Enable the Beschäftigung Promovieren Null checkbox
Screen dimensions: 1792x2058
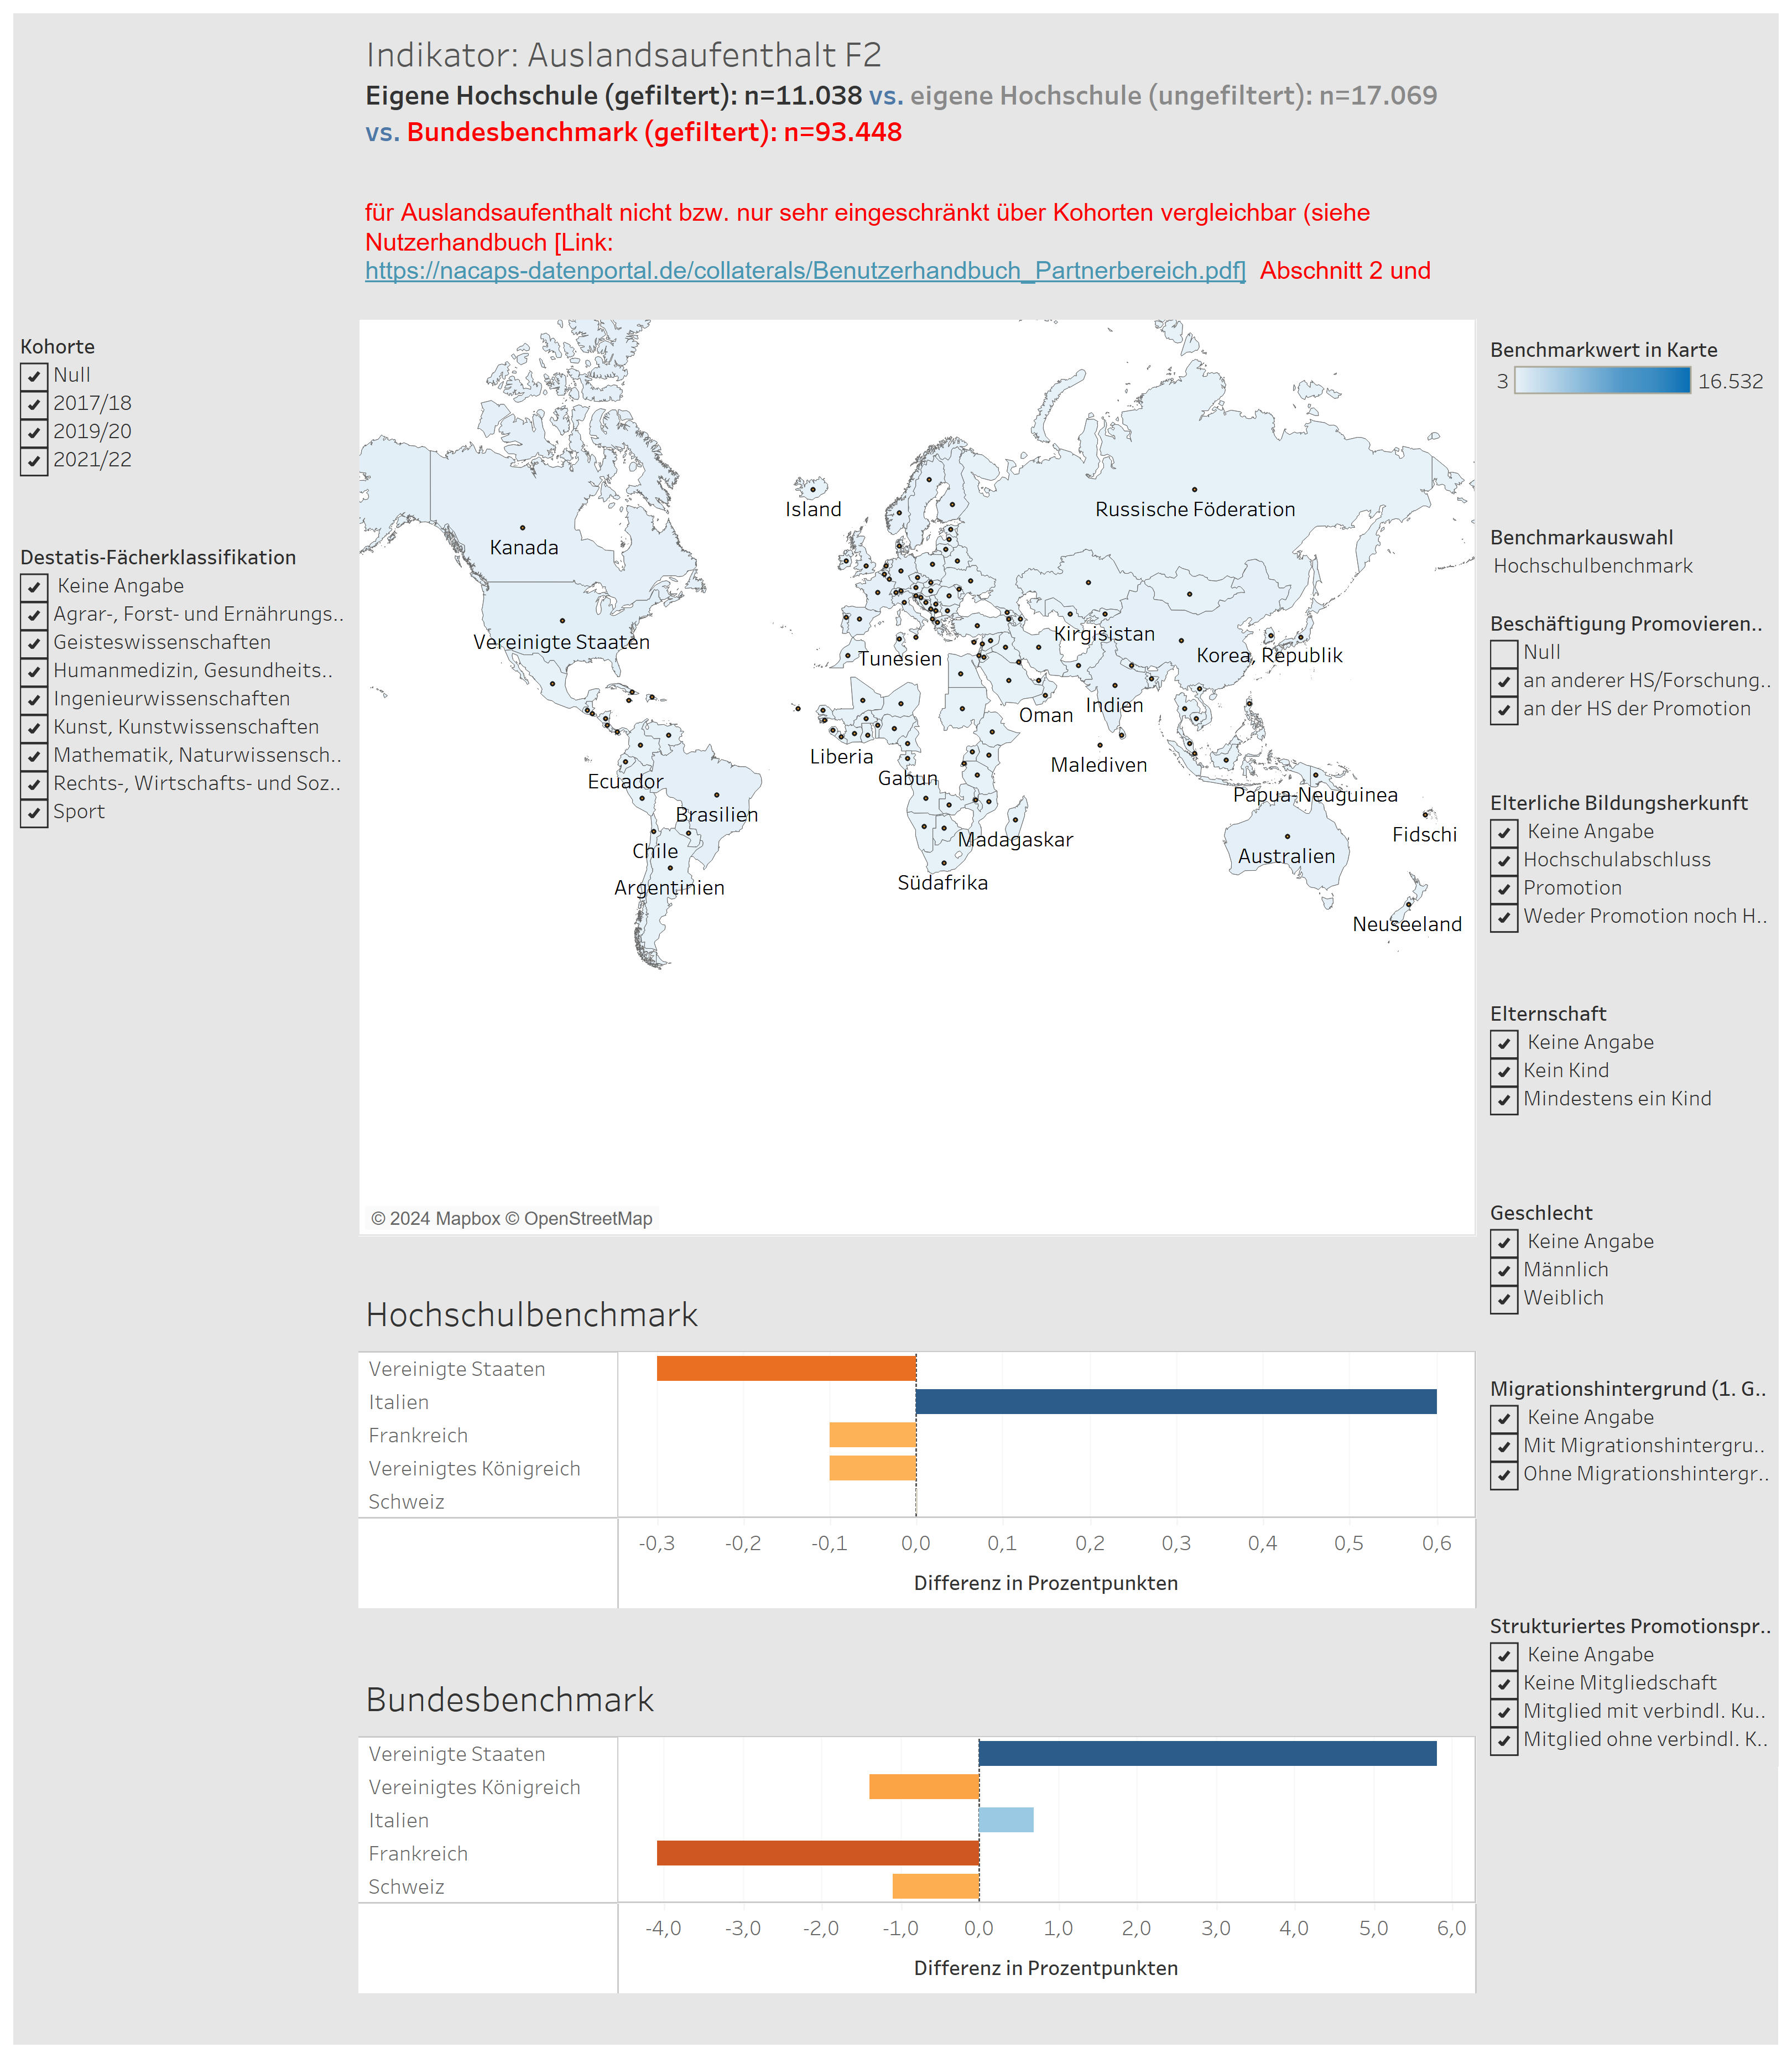(1504, 653)
